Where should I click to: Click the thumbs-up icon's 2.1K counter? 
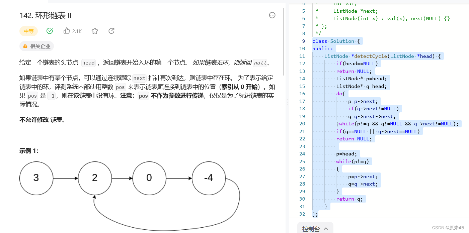pos(77,31)
